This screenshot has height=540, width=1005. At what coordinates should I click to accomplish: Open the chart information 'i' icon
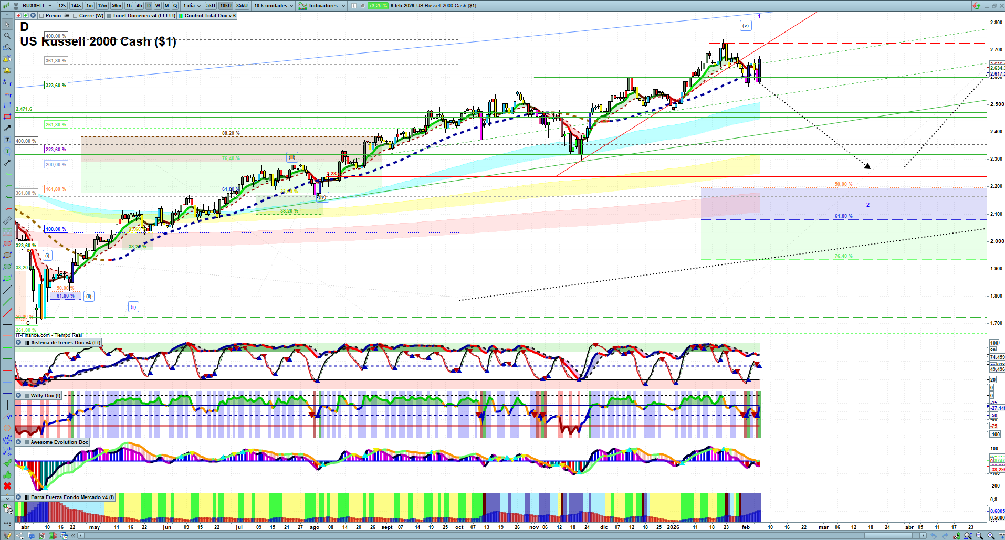pyautogui.click(x=353, y=6)
